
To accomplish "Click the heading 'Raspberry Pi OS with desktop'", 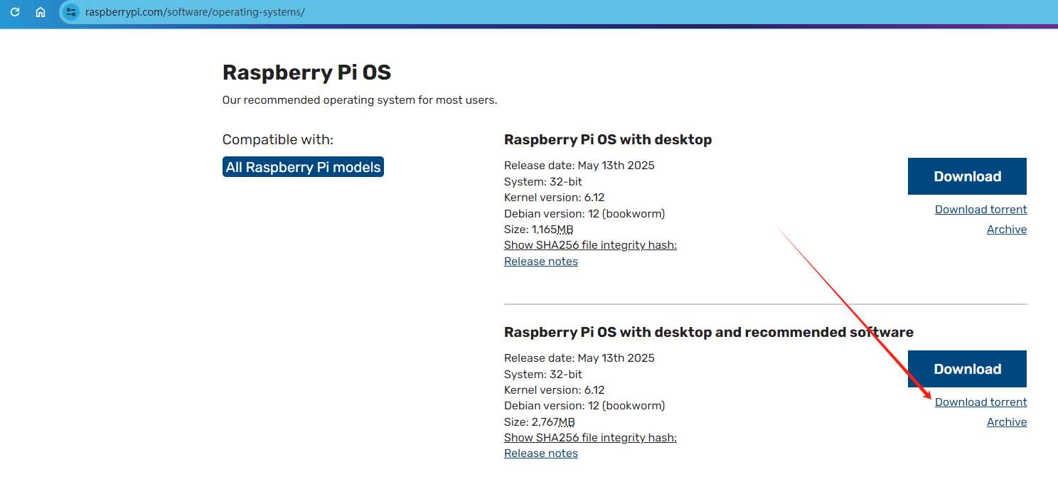I will [x=608, y=139].
